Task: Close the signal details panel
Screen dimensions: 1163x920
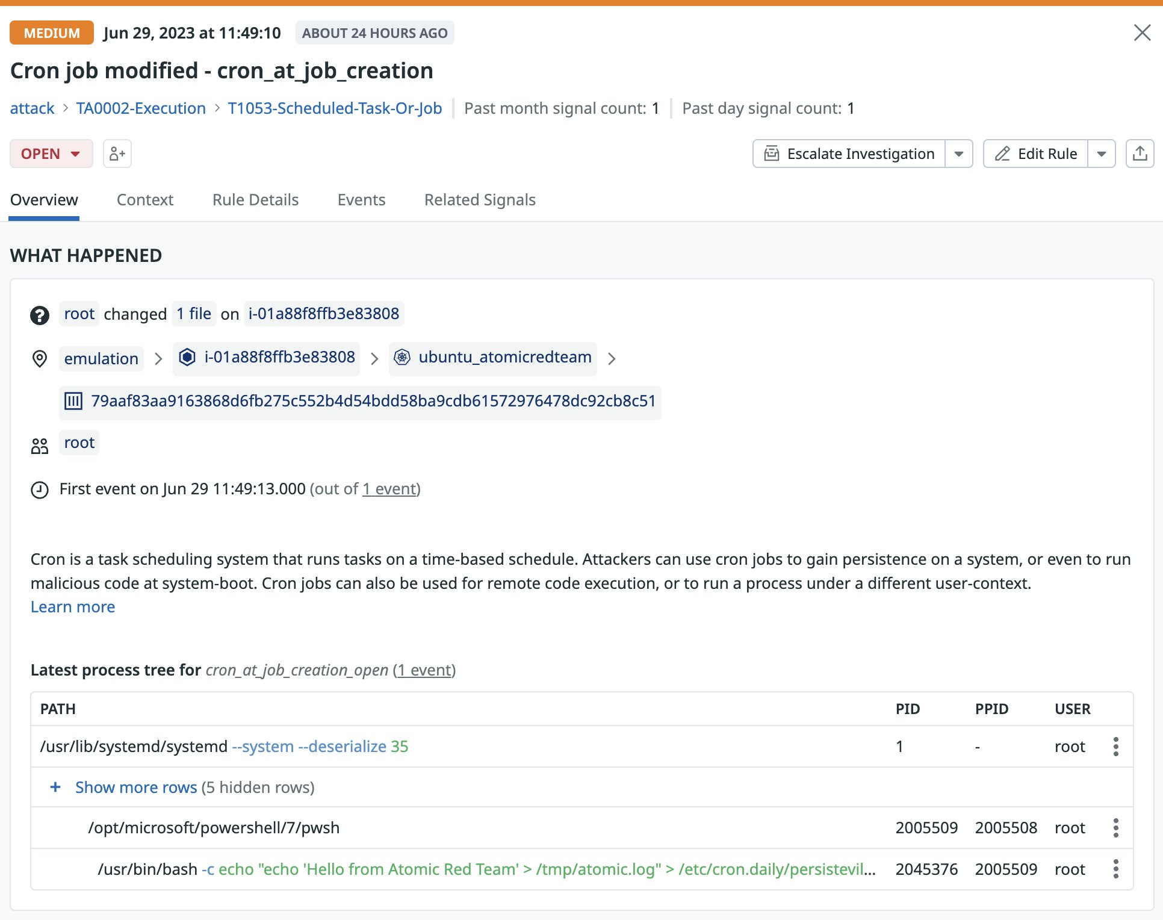Action: pos(1142,33)
